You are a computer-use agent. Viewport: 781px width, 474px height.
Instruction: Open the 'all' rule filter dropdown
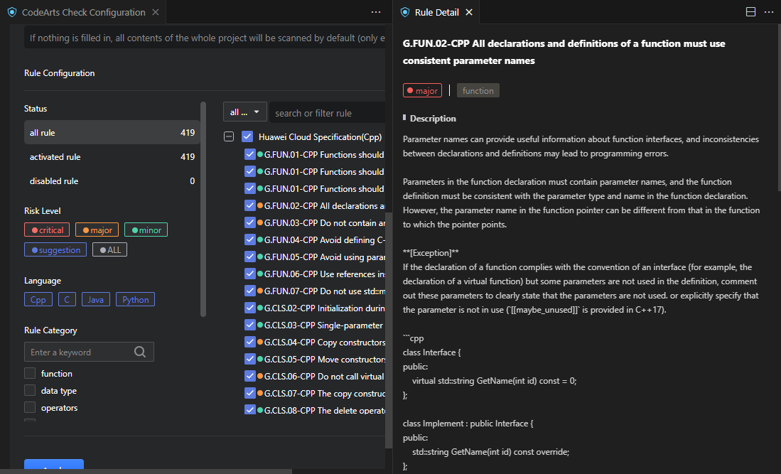pos(245,112)
